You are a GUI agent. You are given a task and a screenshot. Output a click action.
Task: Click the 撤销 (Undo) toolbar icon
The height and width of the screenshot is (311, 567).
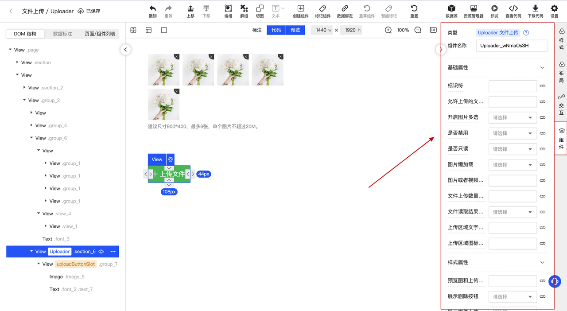coord(153,9)
